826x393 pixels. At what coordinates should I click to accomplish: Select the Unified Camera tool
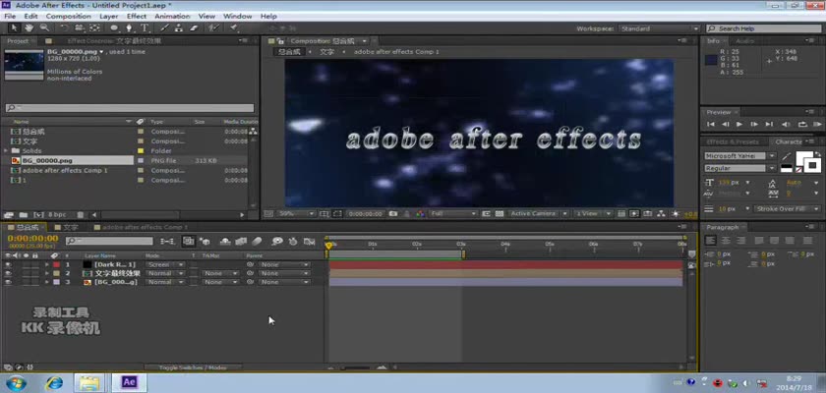point(79,28)
